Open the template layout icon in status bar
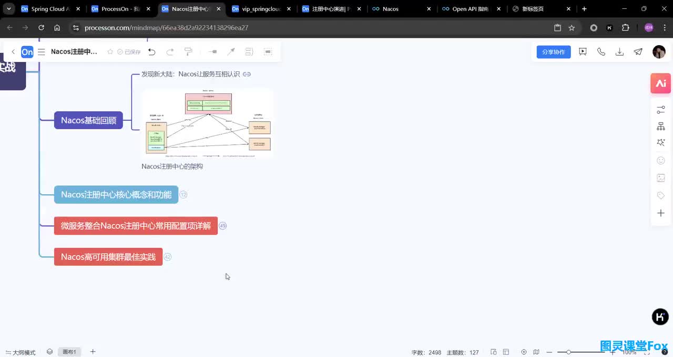This screenshot has width=673, height=357. 506,352
